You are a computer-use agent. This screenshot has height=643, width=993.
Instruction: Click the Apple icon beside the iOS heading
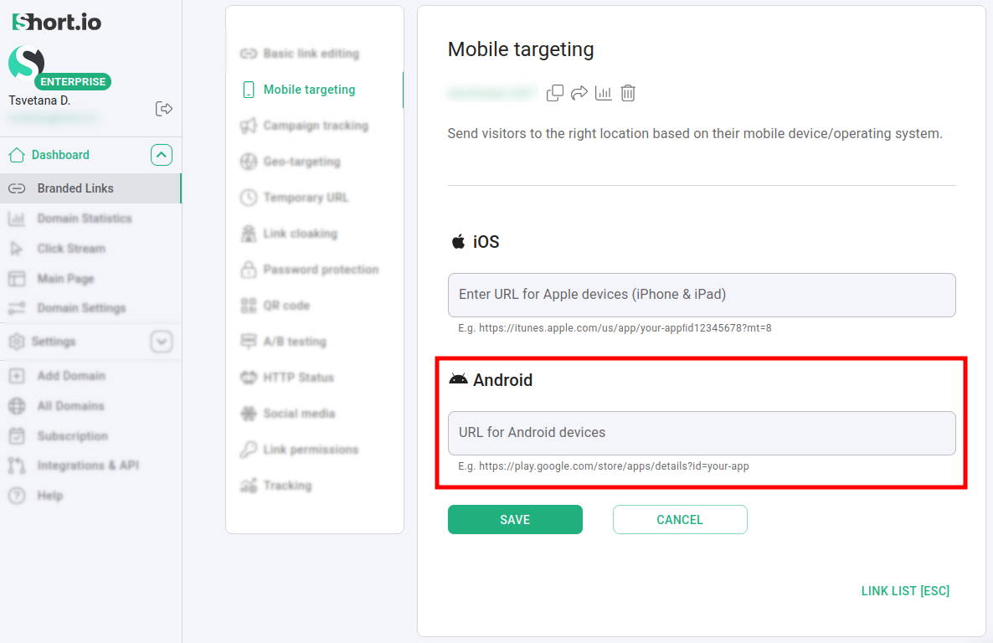click(x=457, y=241)
